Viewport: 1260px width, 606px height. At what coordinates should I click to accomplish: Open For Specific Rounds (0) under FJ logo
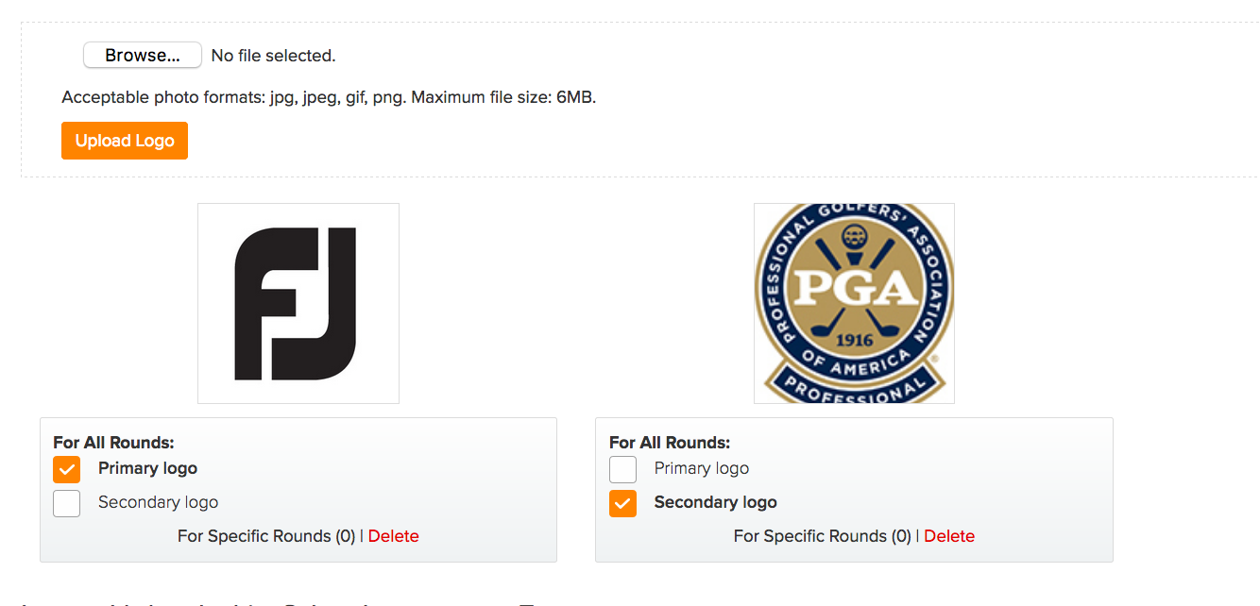(266, 536)
